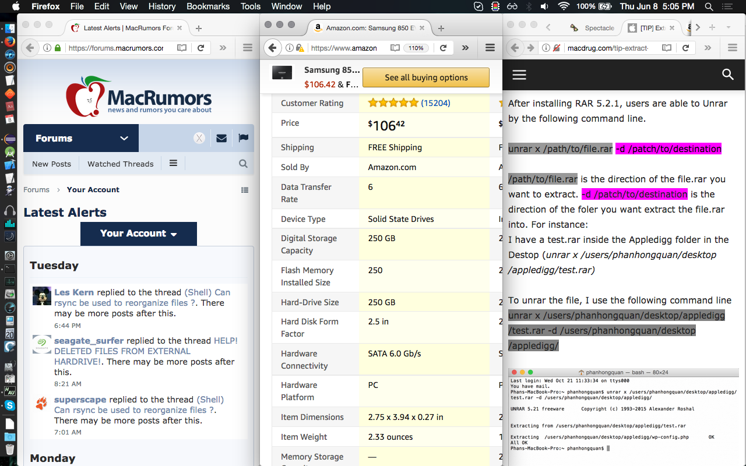Go back in the MacRumors Firefox window
The height and width of the screenshot is (466, 746).
(30, 48)
